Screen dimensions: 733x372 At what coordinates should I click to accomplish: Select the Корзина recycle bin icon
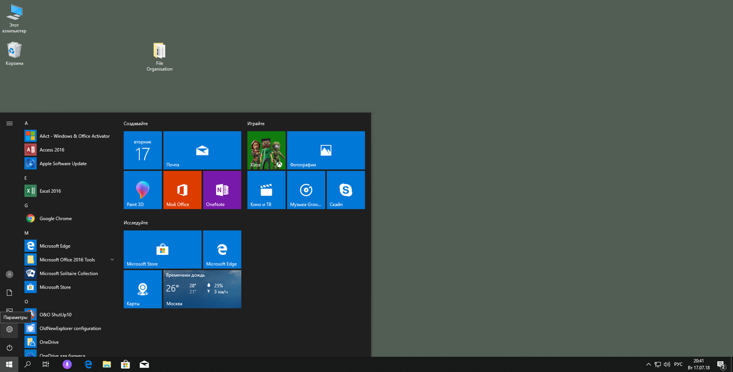15,54
